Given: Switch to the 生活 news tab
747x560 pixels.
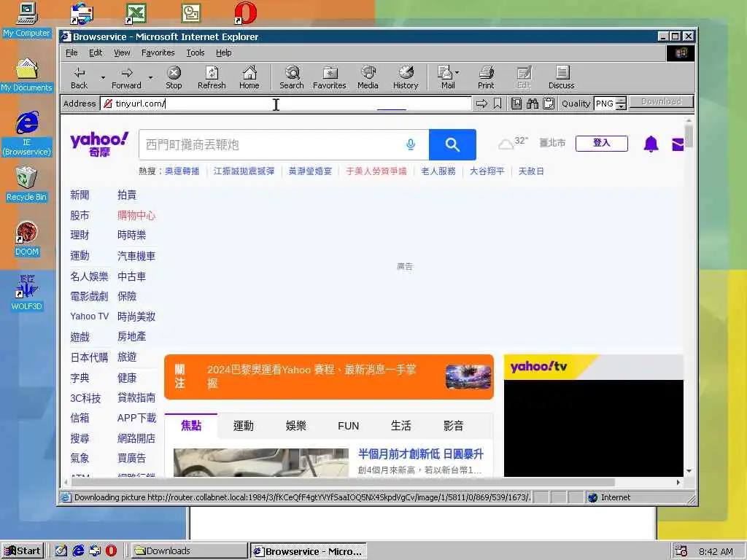Looking at the screenshot, I should tap(400, 425).
